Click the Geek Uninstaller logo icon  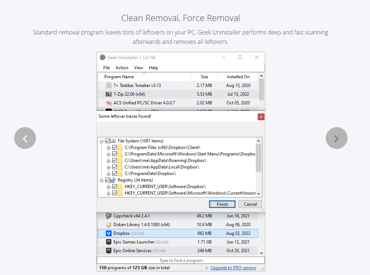coord(103,57)
